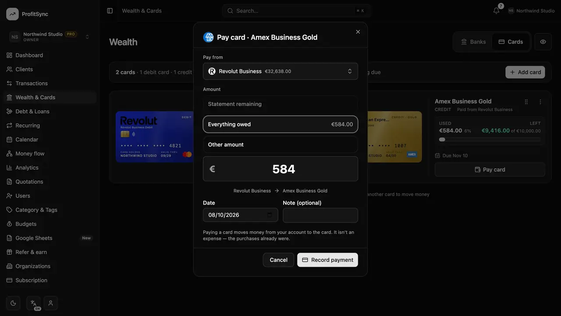This screenshot has width=561, height=316.
Task: Open Northwind Studio account menu in header
Action: [x=531, y=11]
